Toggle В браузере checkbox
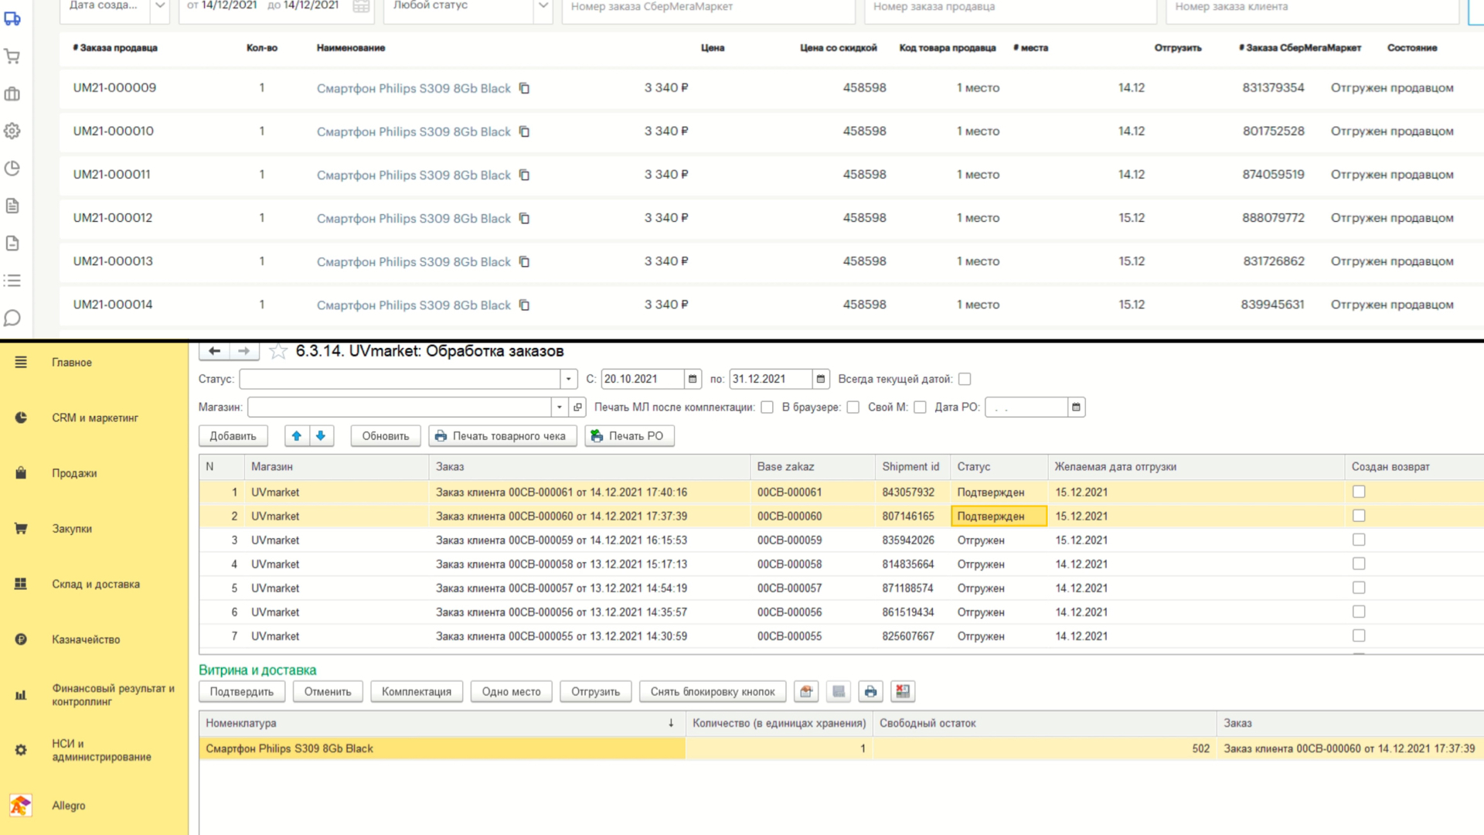This screenshot has height=835, width=1484. tap(853, 407)
